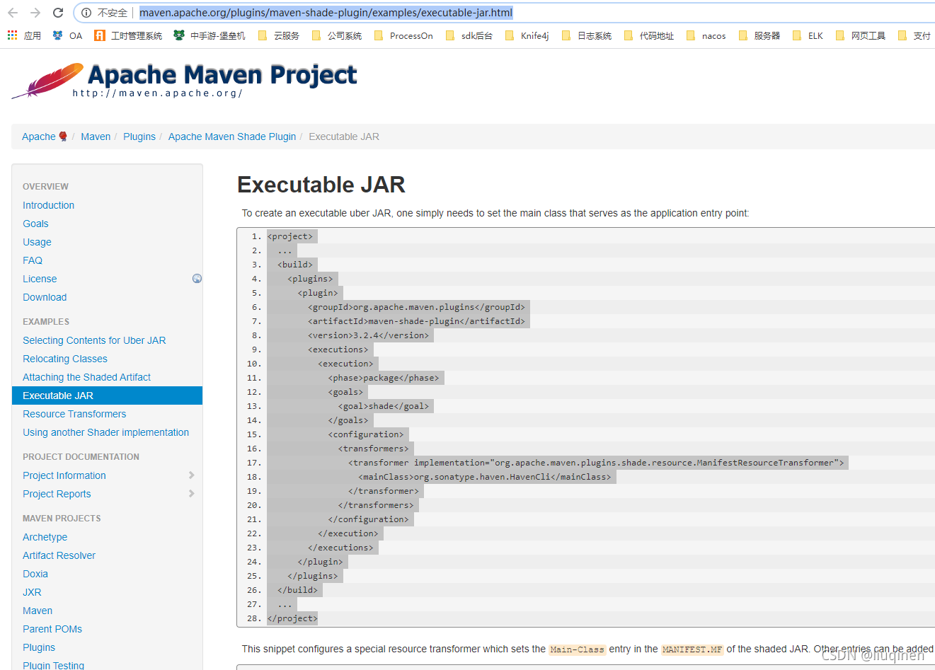Open the 代码地址 bookmark folder

point(649,35)
